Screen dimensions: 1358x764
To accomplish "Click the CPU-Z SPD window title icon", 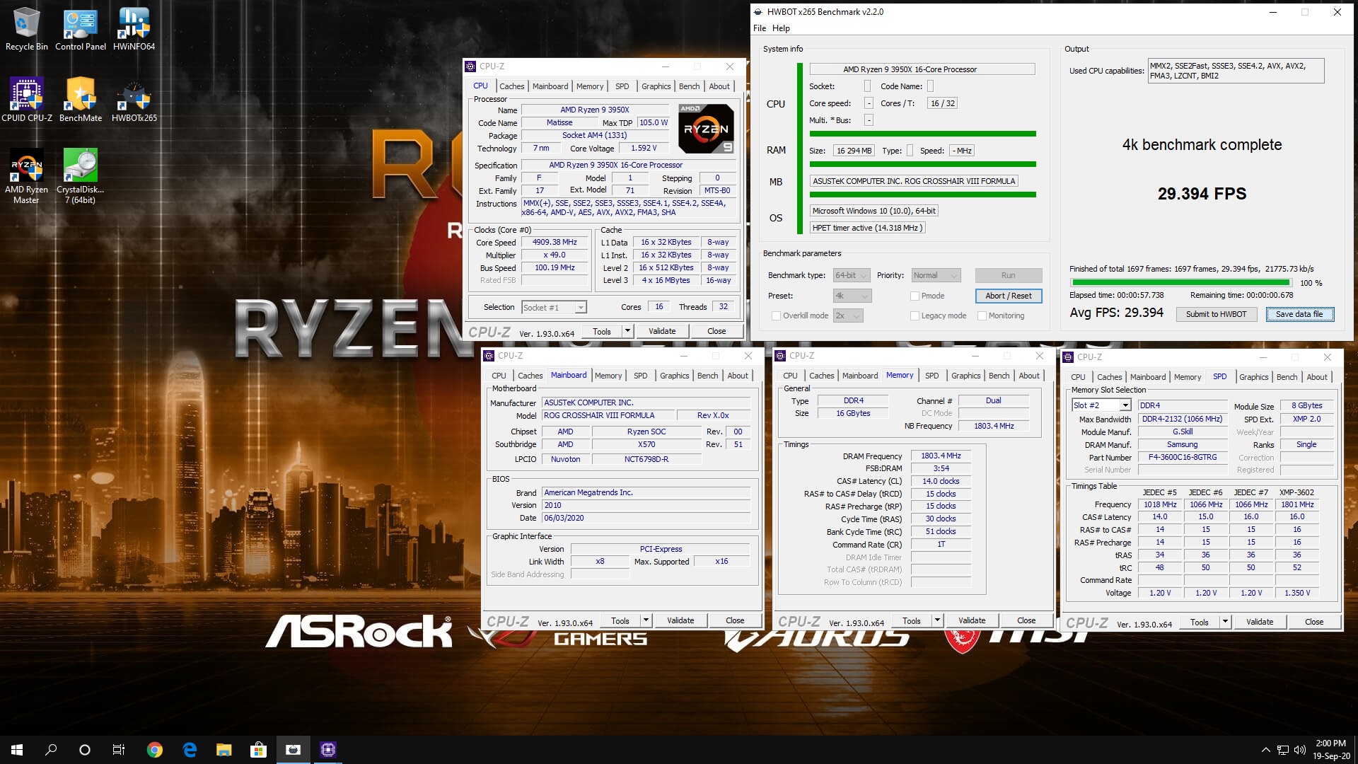I will click(x=1069, y=357).
